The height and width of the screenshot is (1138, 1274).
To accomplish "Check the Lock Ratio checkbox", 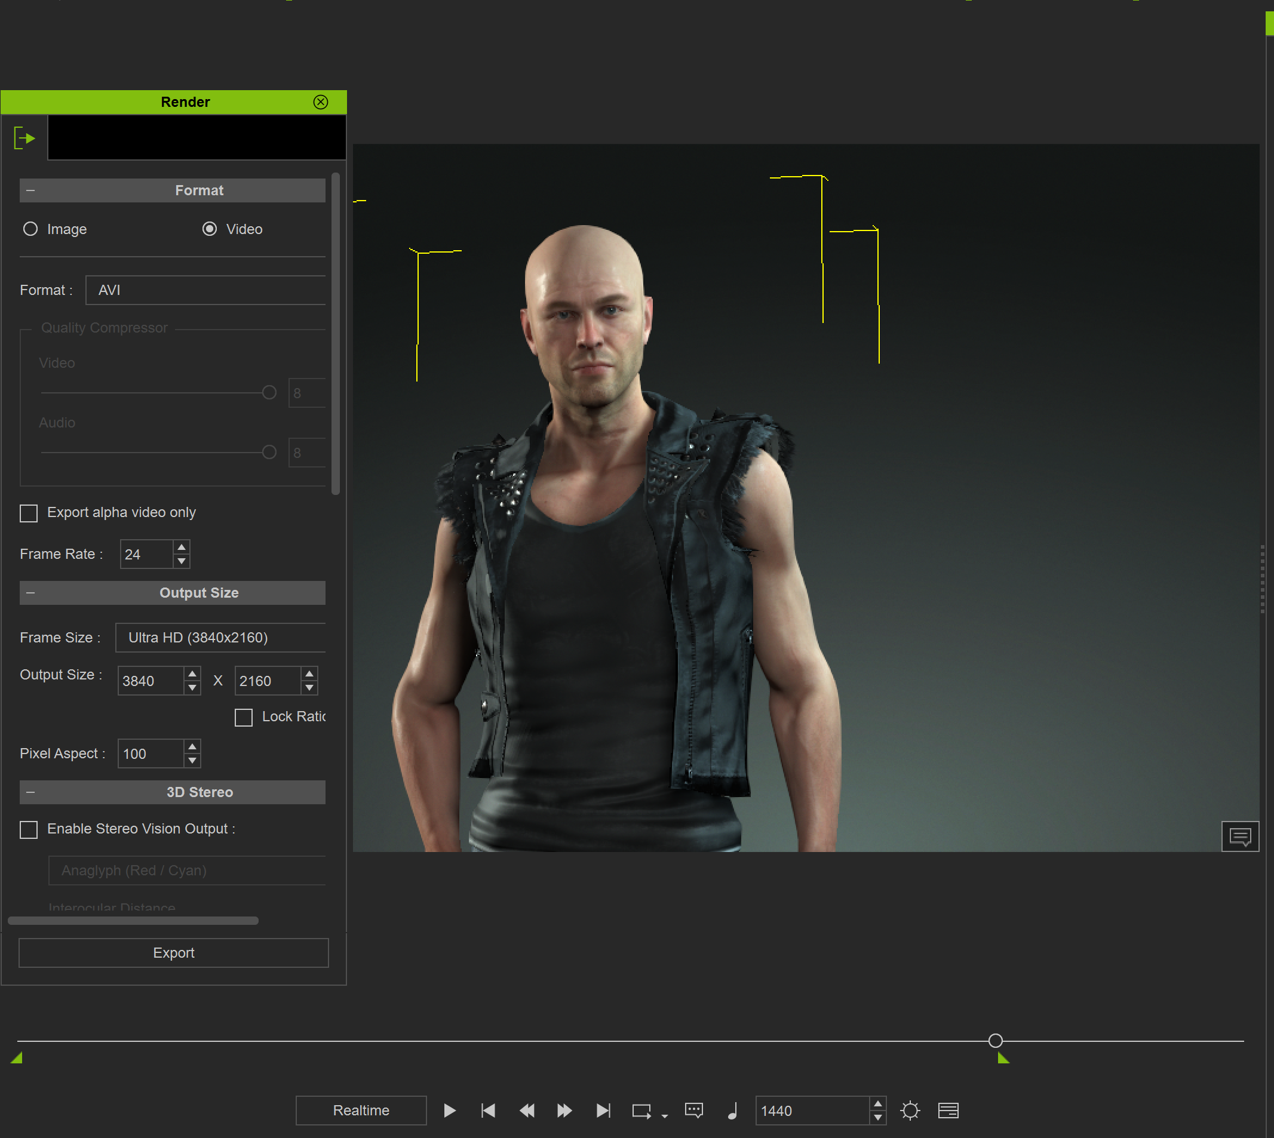I will tap(243, 717).
